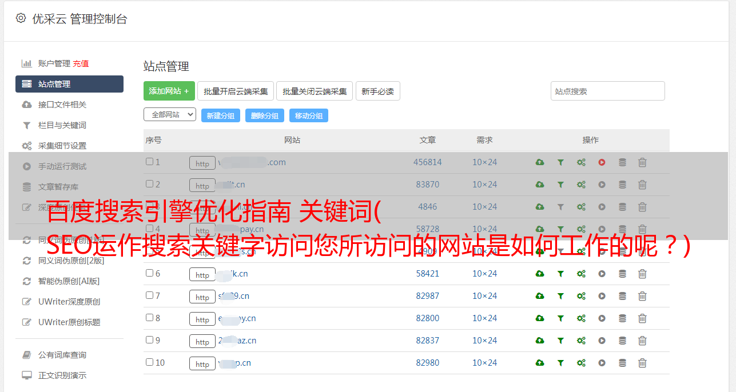Click play icon in row 9

[x=602, y=341]
